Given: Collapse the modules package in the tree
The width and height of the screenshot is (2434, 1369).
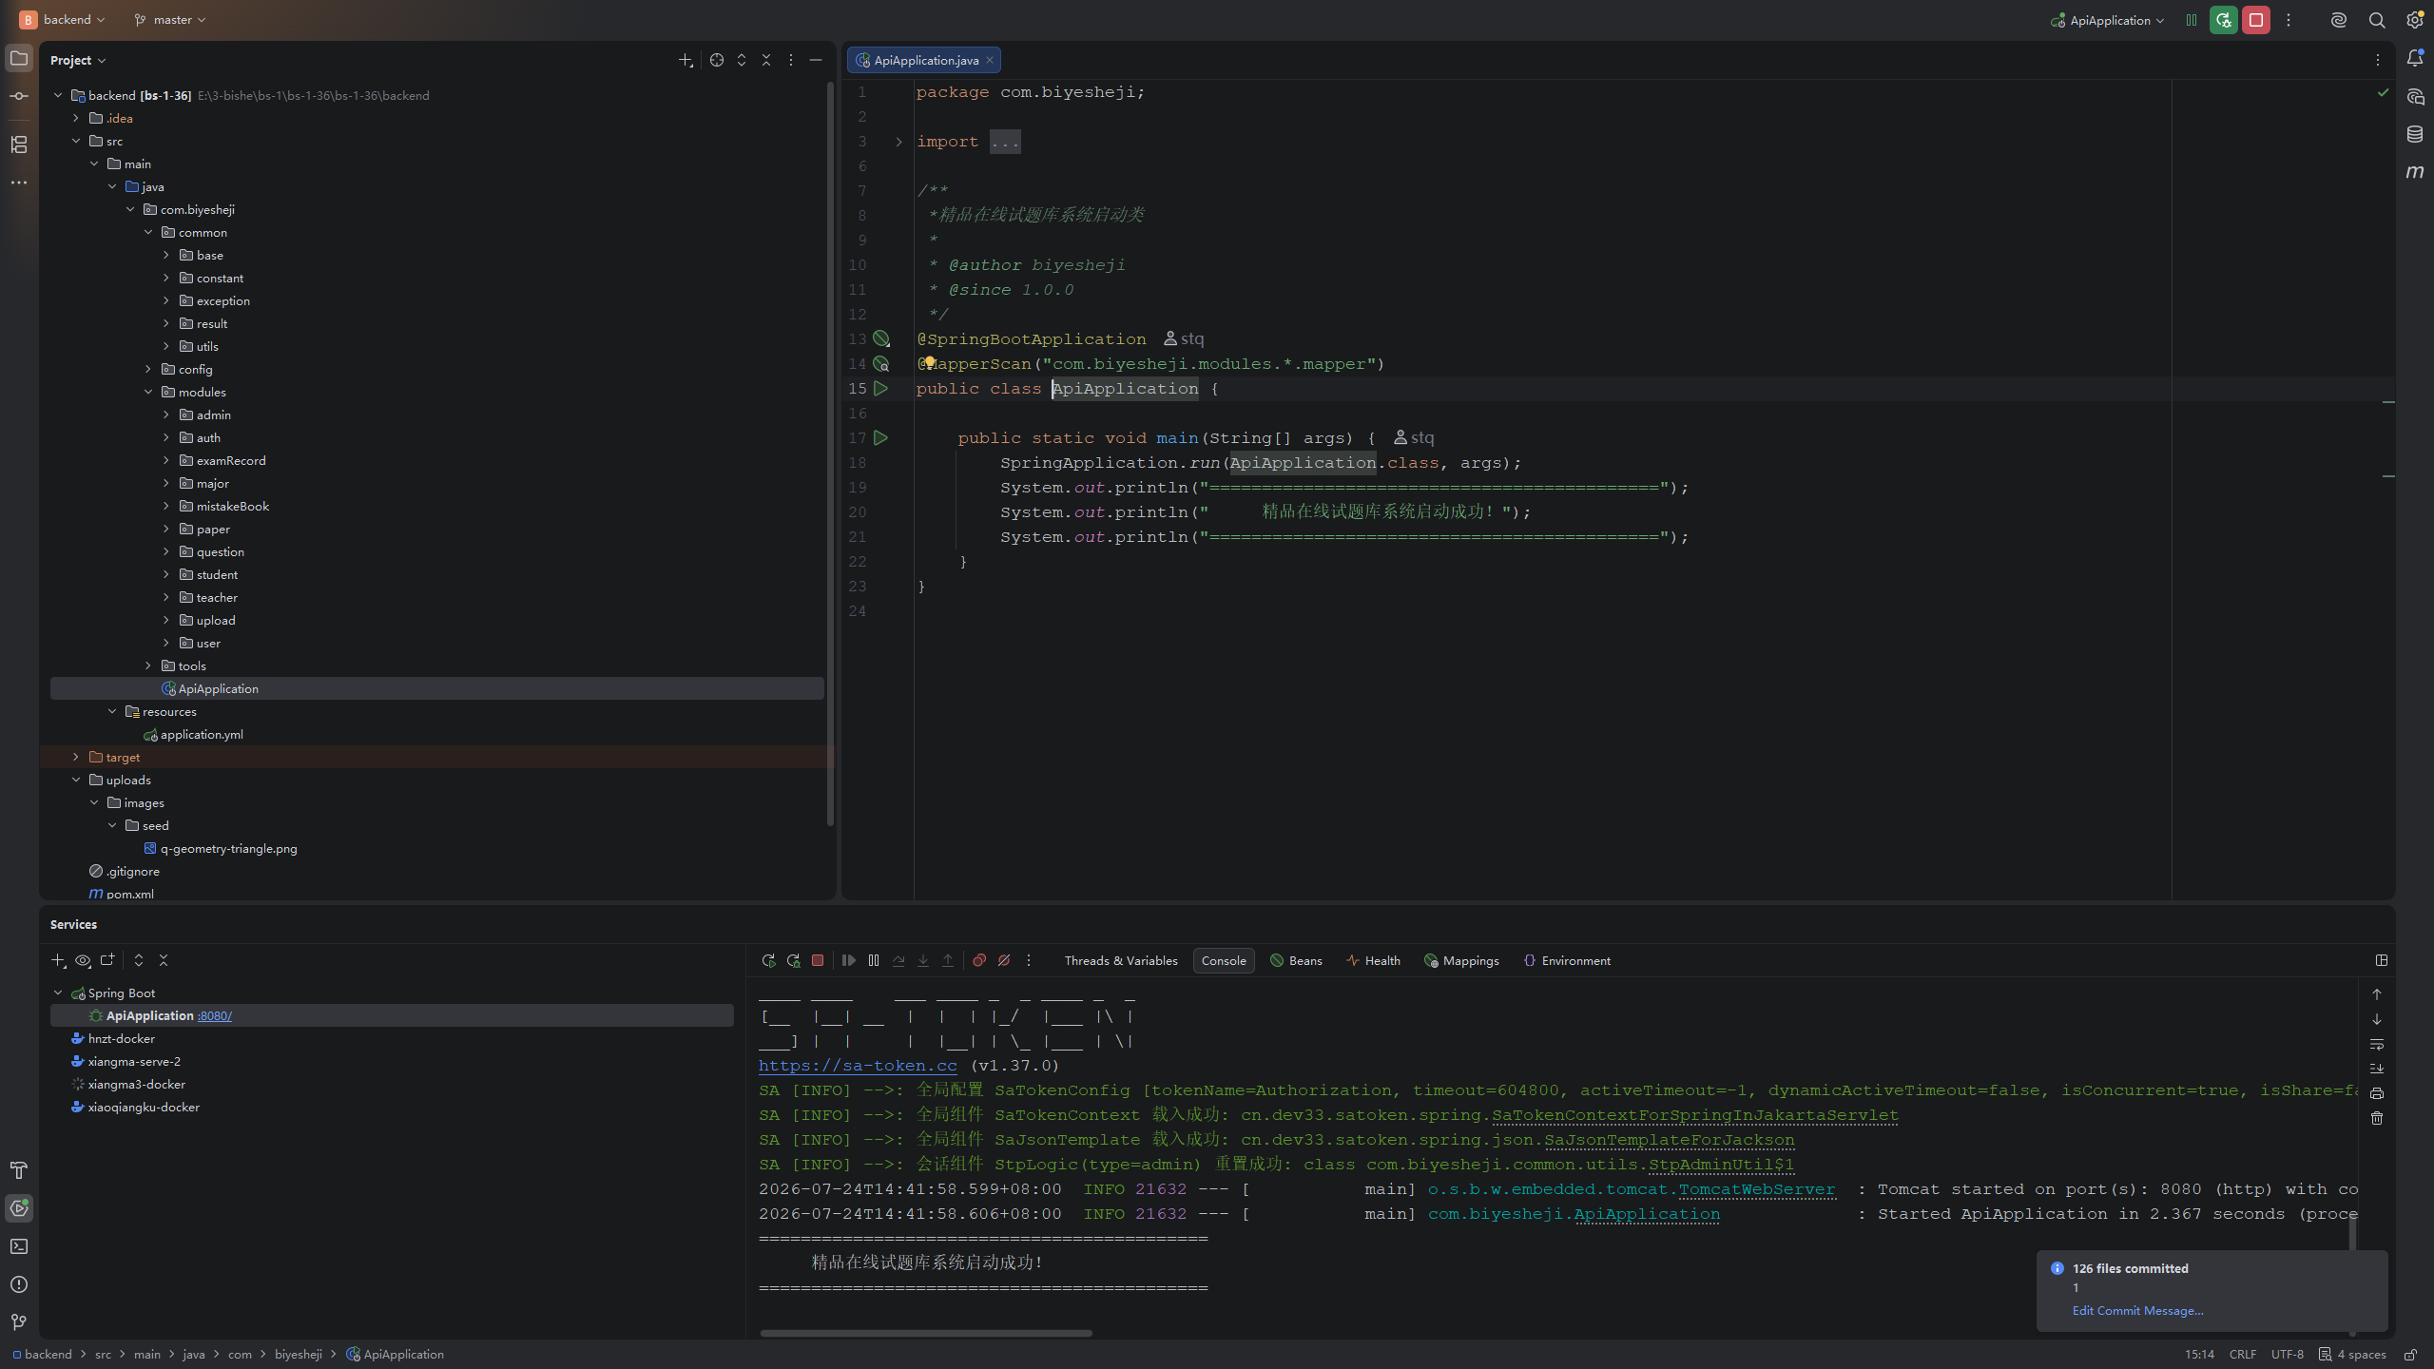Looking at the screenshot, I should 148,393.
